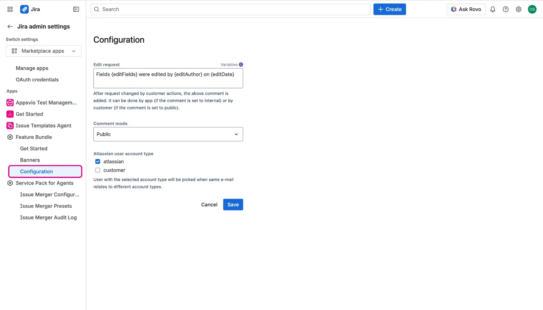The height and width of the screenshot is (310, 543).
Task: Click the Appsvio Test Management app icon
Action: point(10,102)
